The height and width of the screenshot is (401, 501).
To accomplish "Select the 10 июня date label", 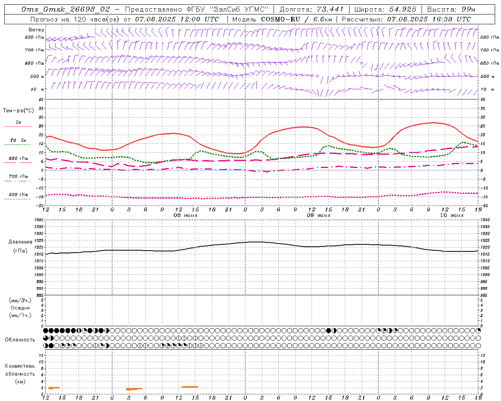I will tap(451, 215).
